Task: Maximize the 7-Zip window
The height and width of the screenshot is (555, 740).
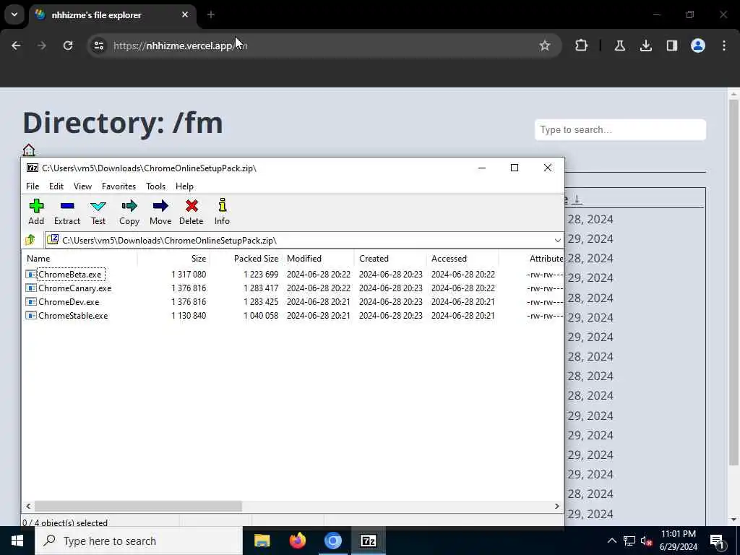Action: (515, 168)
